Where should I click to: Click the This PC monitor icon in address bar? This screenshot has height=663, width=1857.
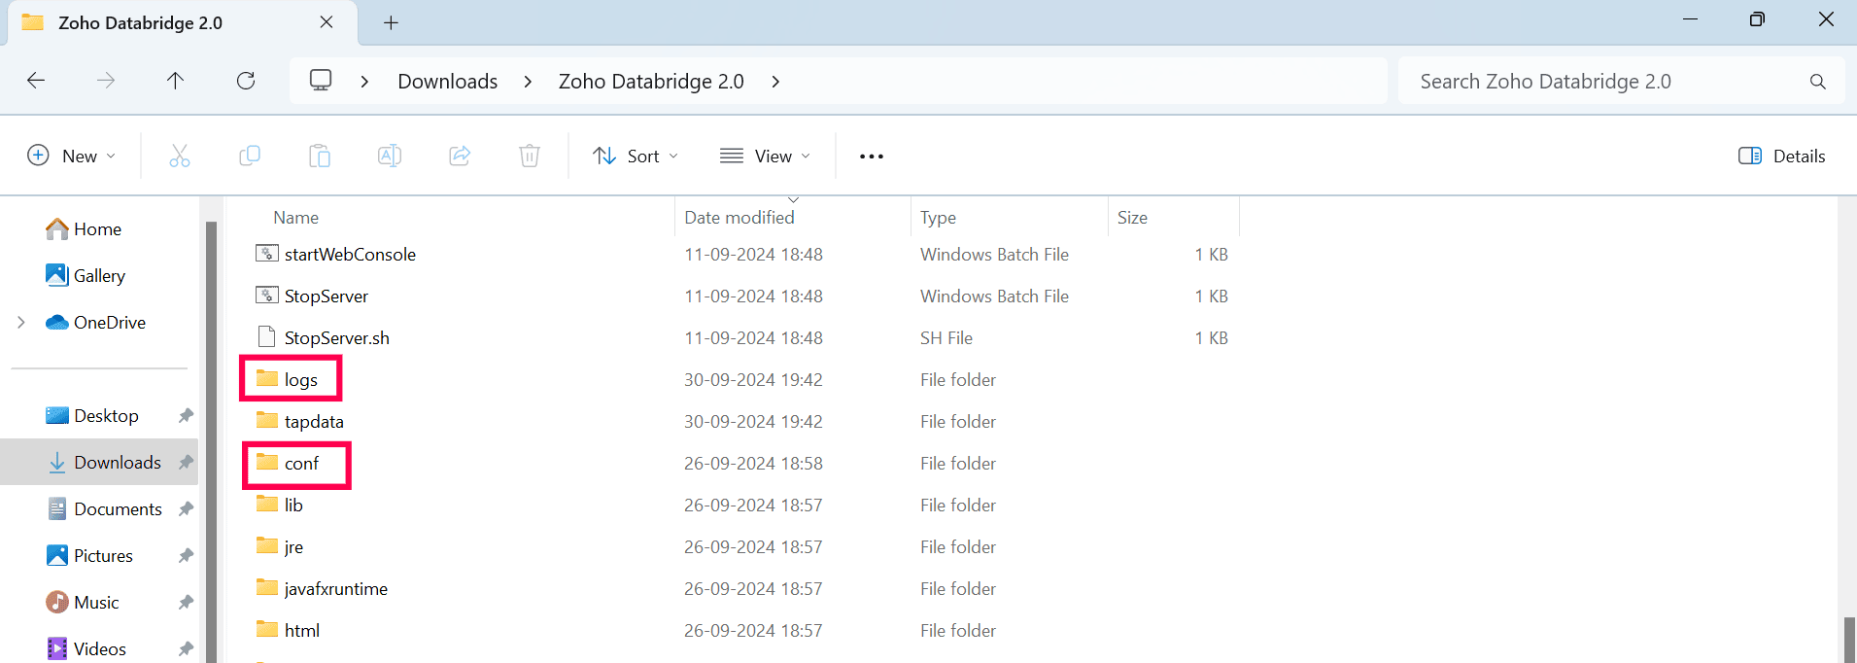point(321,80)
